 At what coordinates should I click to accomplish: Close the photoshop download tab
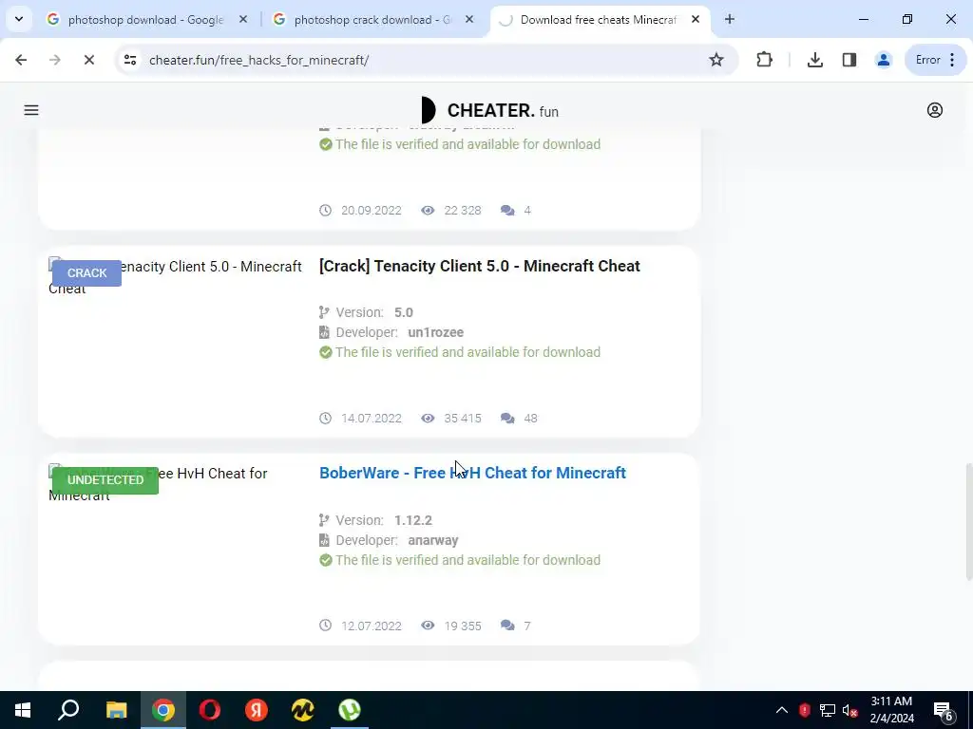pyautogui.click(x=243, y=20)
